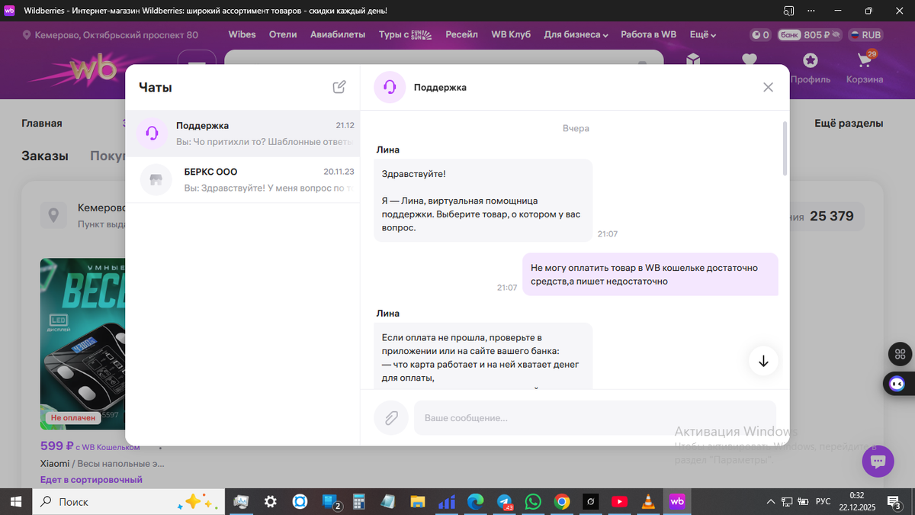Open Microsoft Edge from taskbar
Image resolution: width=915 pixels, height=515 pixels.
click(476, 501)
